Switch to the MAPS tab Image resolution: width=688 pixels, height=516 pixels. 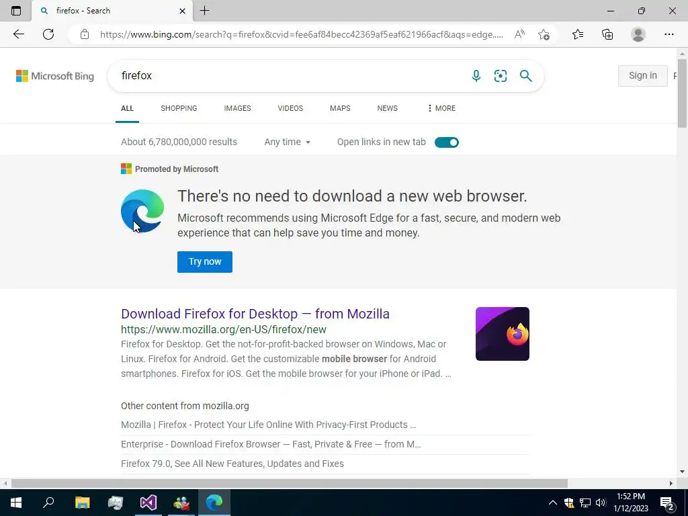pyautogui.click(x=340, y=108)
